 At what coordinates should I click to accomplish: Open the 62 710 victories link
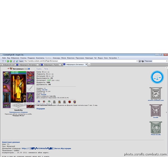(45, 90)
